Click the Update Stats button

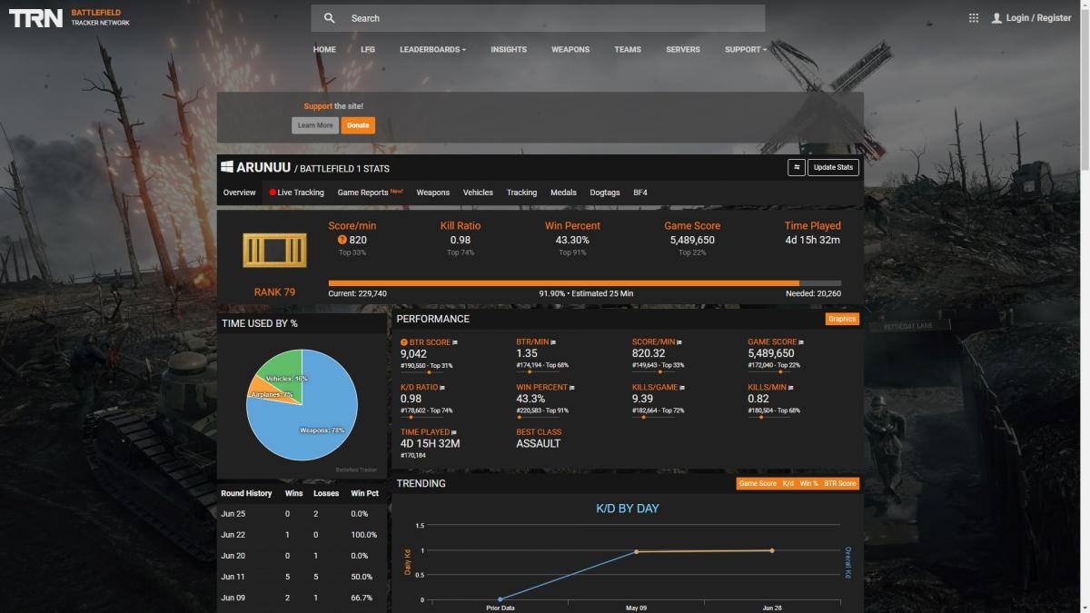833,167
